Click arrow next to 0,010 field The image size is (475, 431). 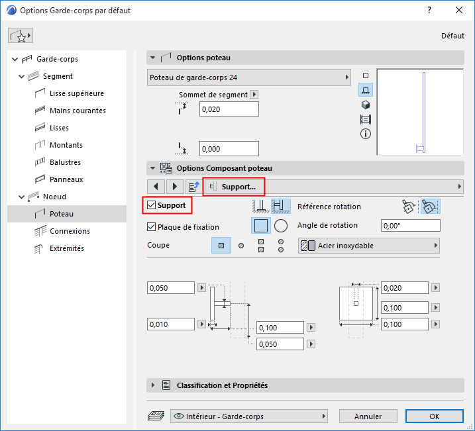(x=202, y=324)
